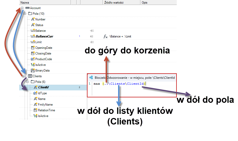Click the Bloczek editor title text

click(x=135, y=77)
